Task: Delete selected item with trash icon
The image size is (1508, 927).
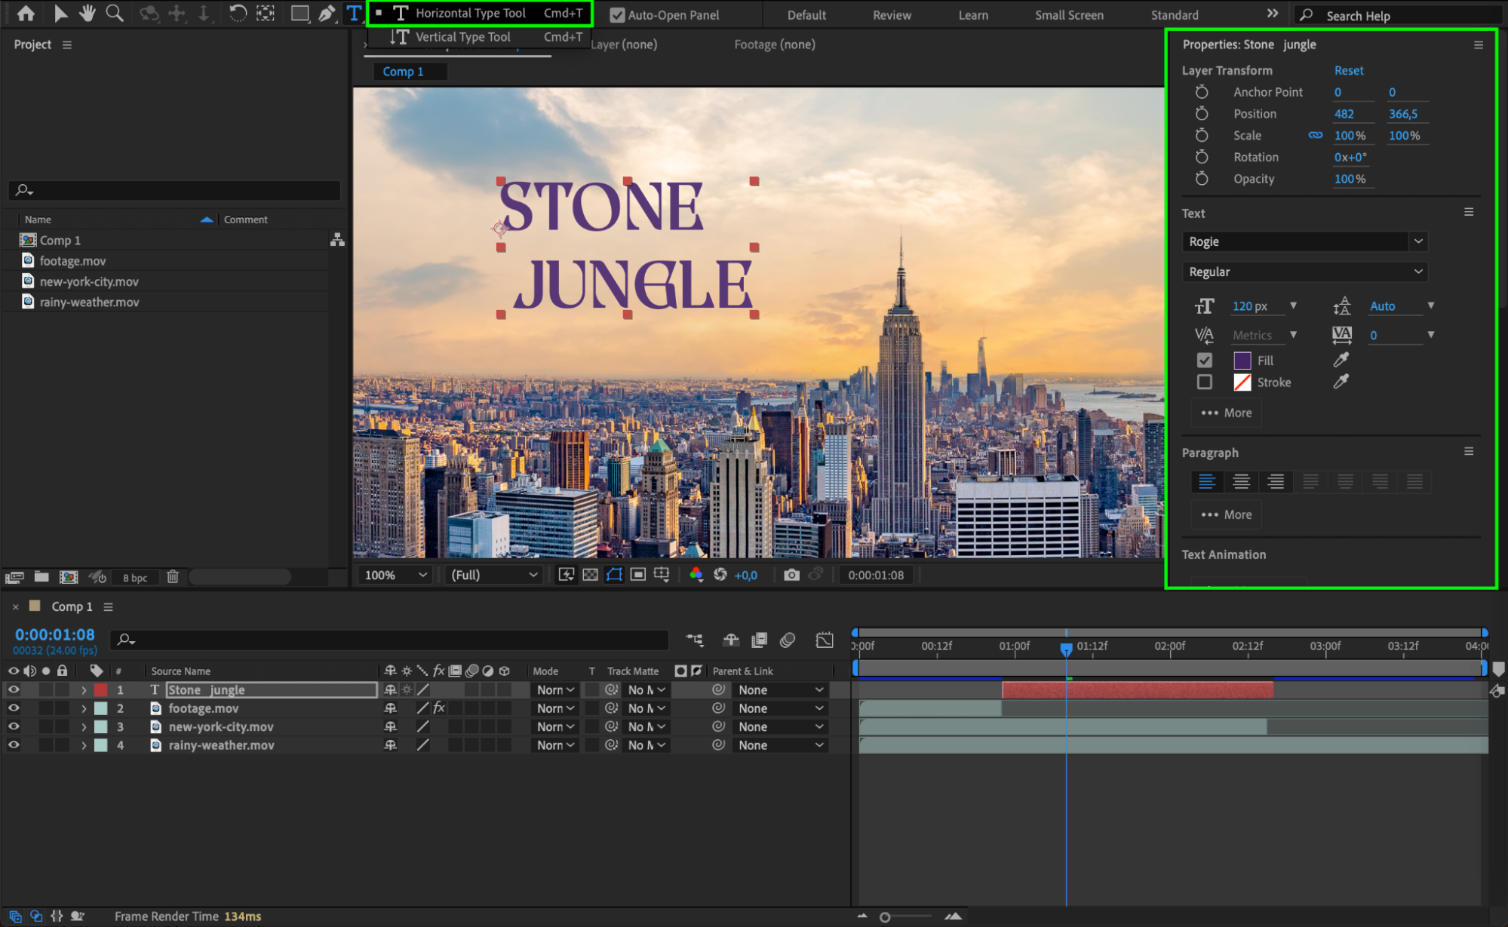Action: (173, 577)
